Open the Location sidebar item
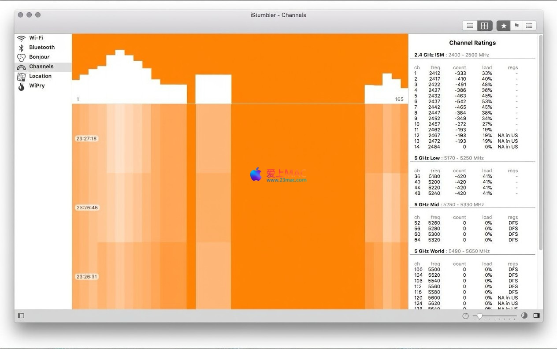The height and width of the screenshot is (349, 557). click(x=40, y=76)
